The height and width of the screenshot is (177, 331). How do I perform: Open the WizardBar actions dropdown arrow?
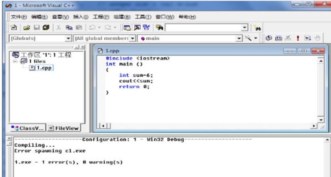coord(256,39)
